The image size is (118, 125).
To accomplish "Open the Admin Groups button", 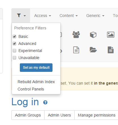I will [x=28, y=115].
